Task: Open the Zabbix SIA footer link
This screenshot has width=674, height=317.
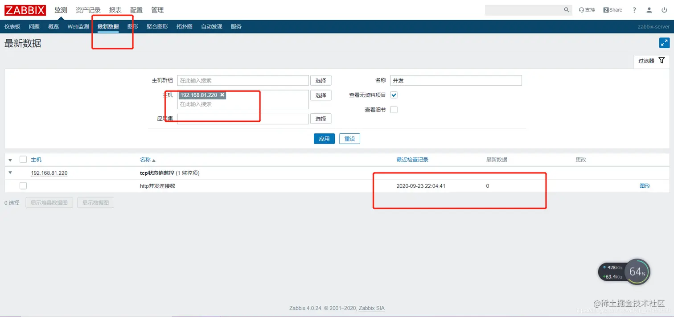Action: pyautogui.click(x=372, y=308)
